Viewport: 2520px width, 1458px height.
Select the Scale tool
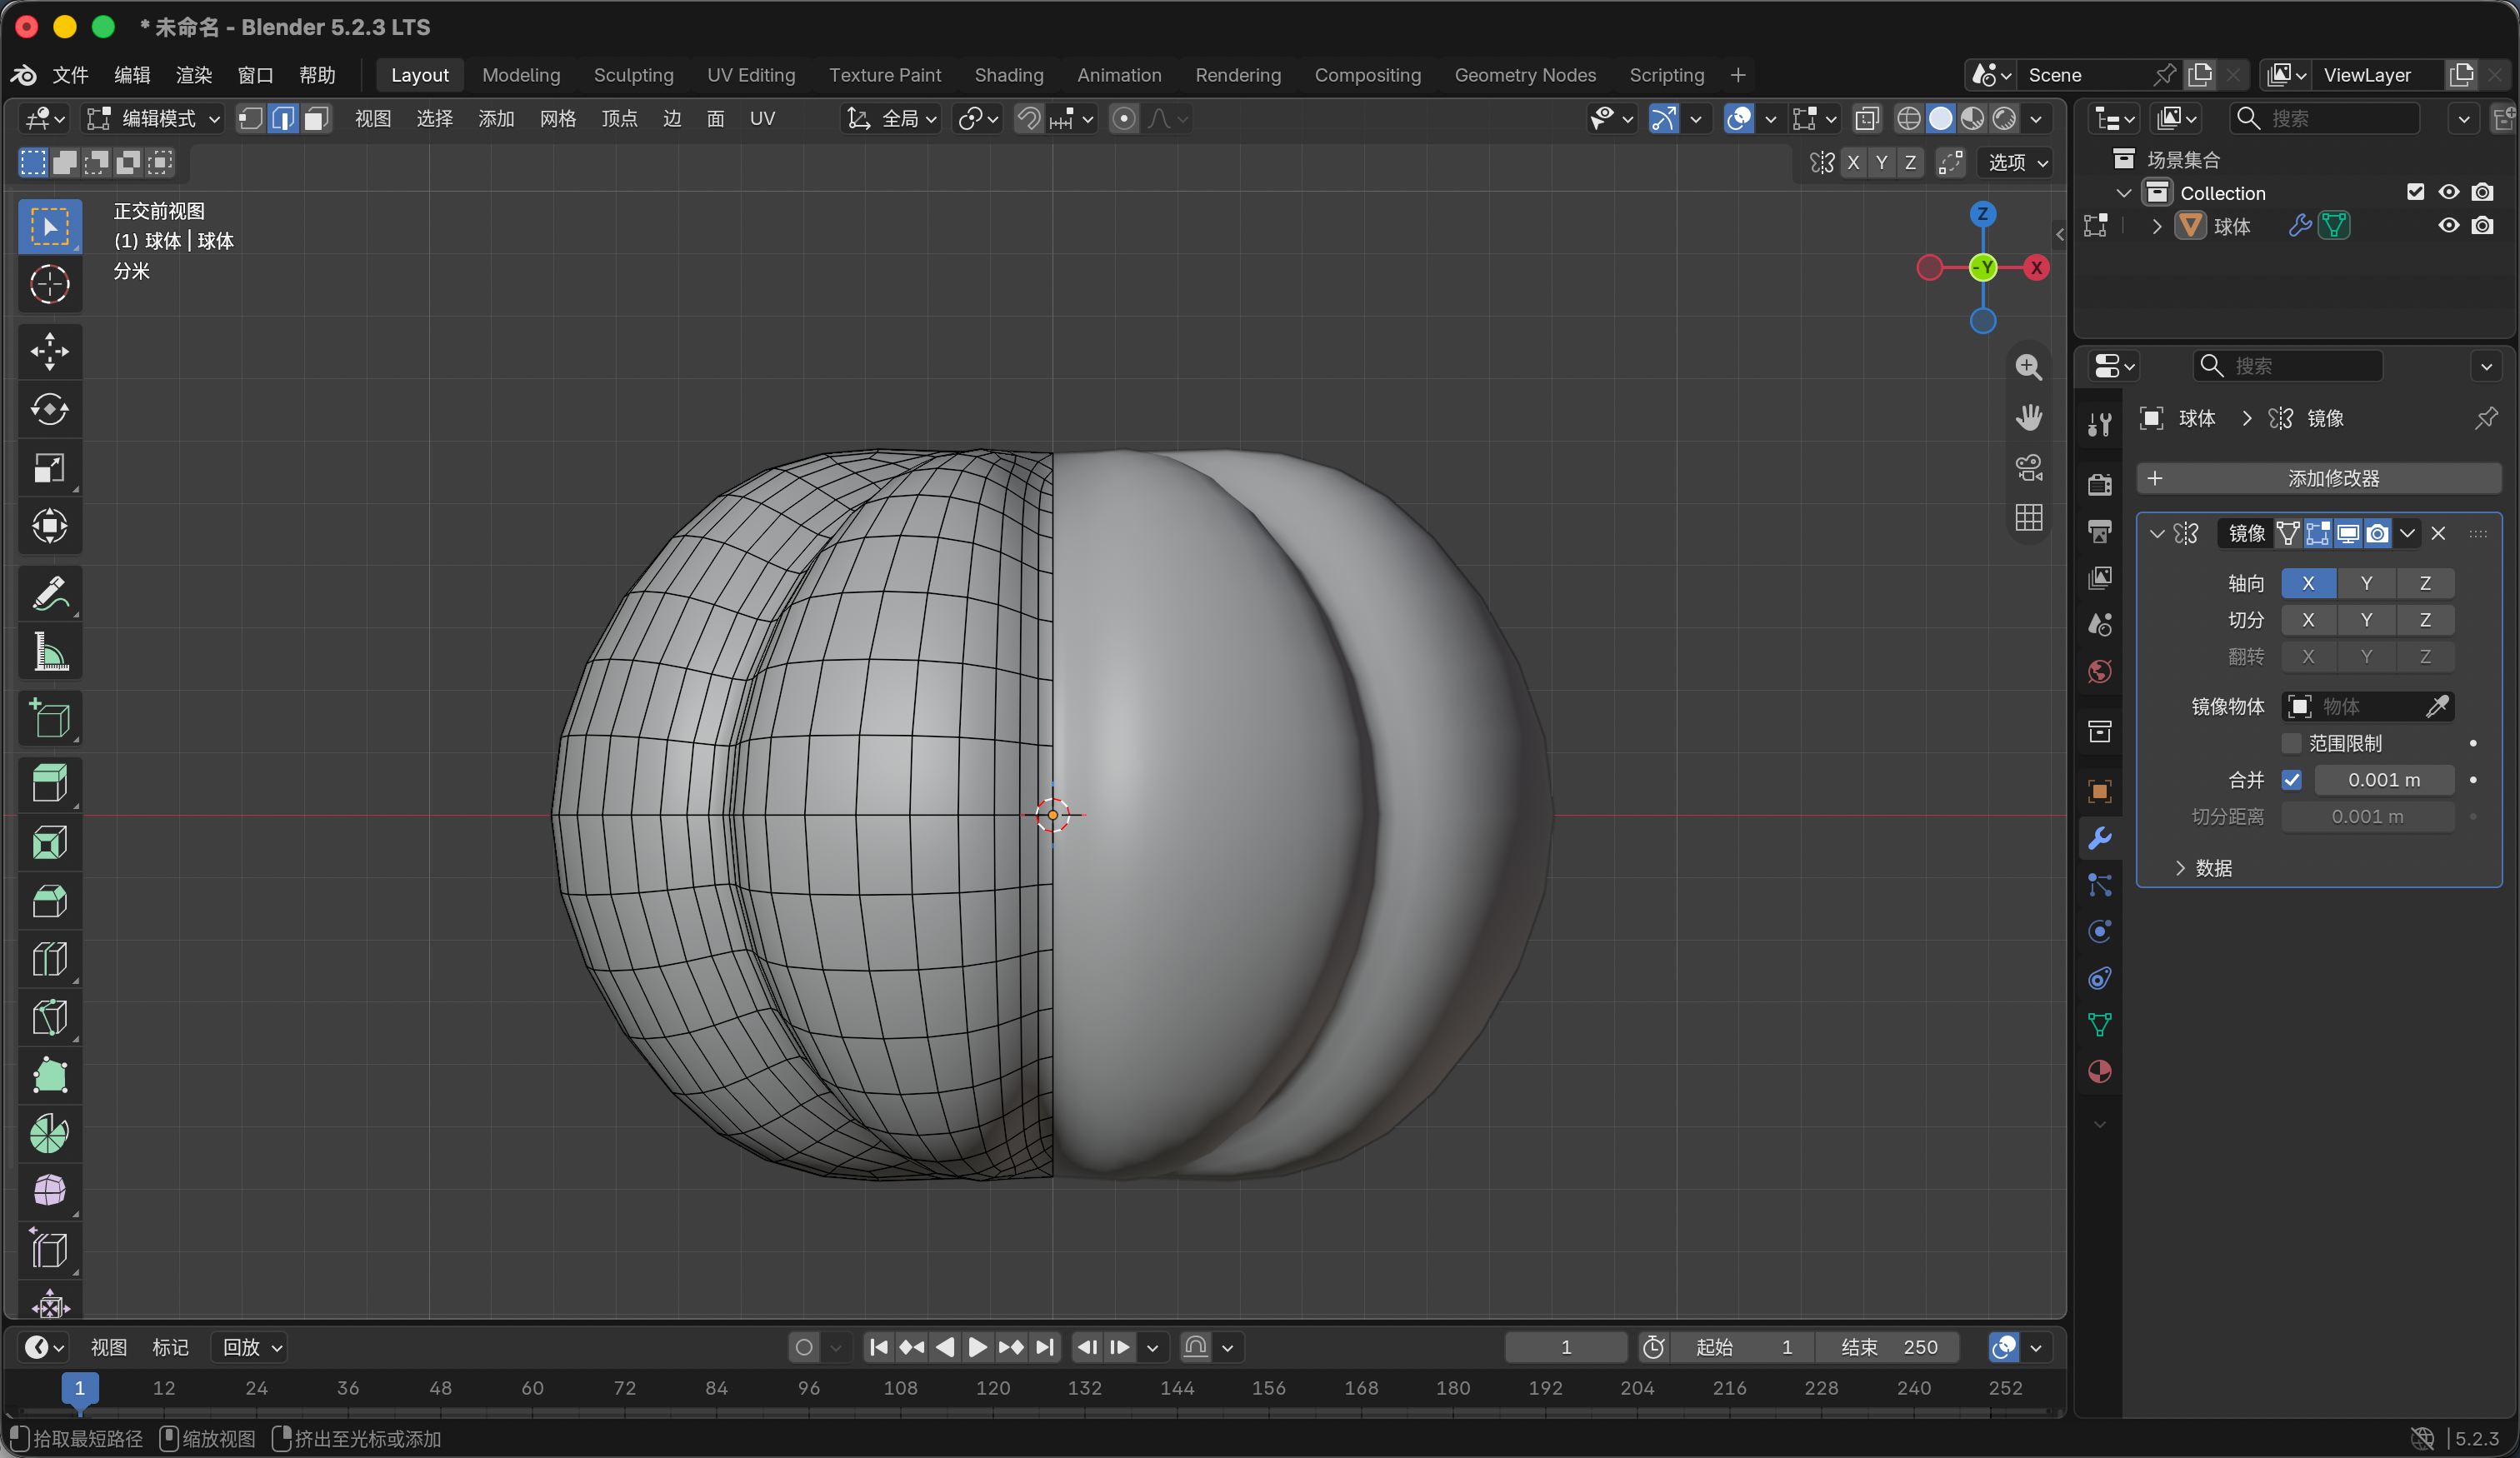tap(49, 467)
